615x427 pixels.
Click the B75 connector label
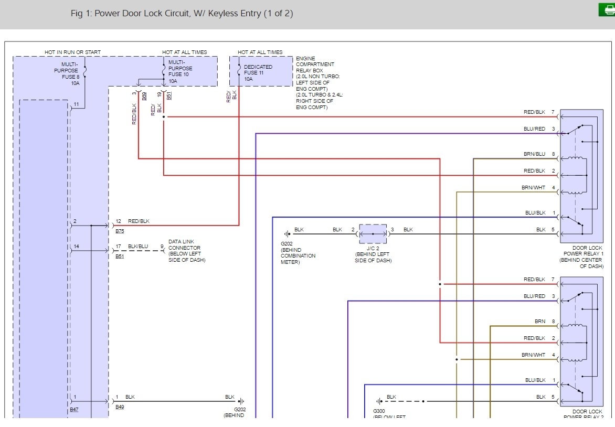[x=120, y=230]
